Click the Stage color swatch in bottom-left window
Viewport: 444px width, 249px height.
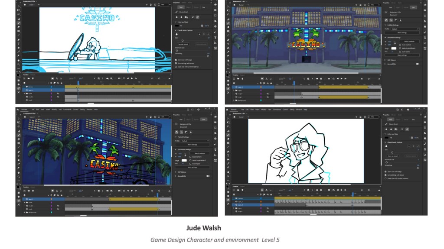(184, 160)
